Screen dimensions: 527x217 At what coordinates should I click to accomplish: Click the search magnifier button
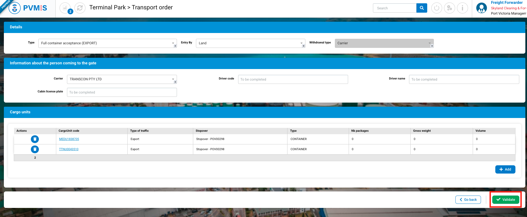pyautogui.click(x=422, y=8)
